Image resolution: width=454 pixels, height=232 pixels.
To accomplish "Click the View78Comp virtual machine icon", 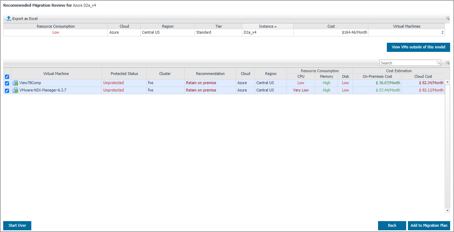I will [15, 83].
